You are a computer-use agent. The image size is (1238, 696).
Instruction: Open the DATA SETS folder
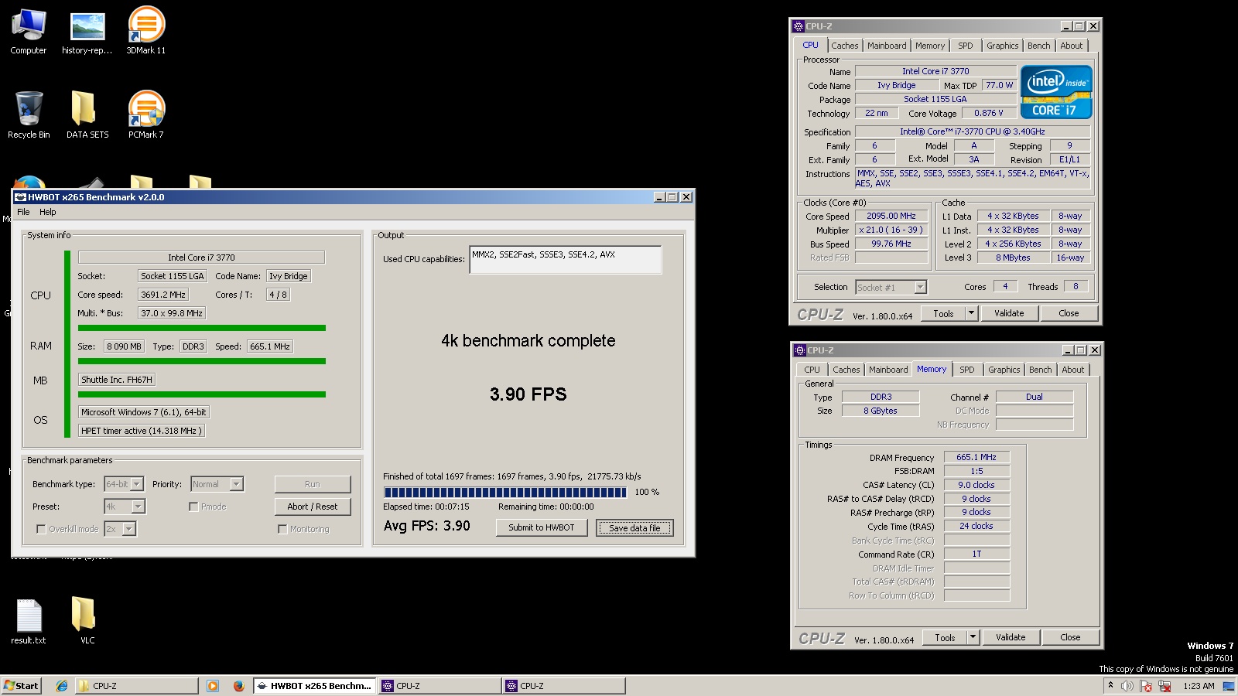[x=87, y=116]
